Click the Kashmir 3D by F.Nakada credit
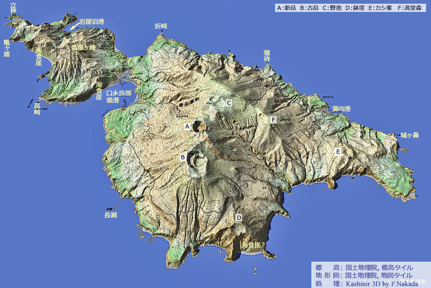 pos(377,283)
